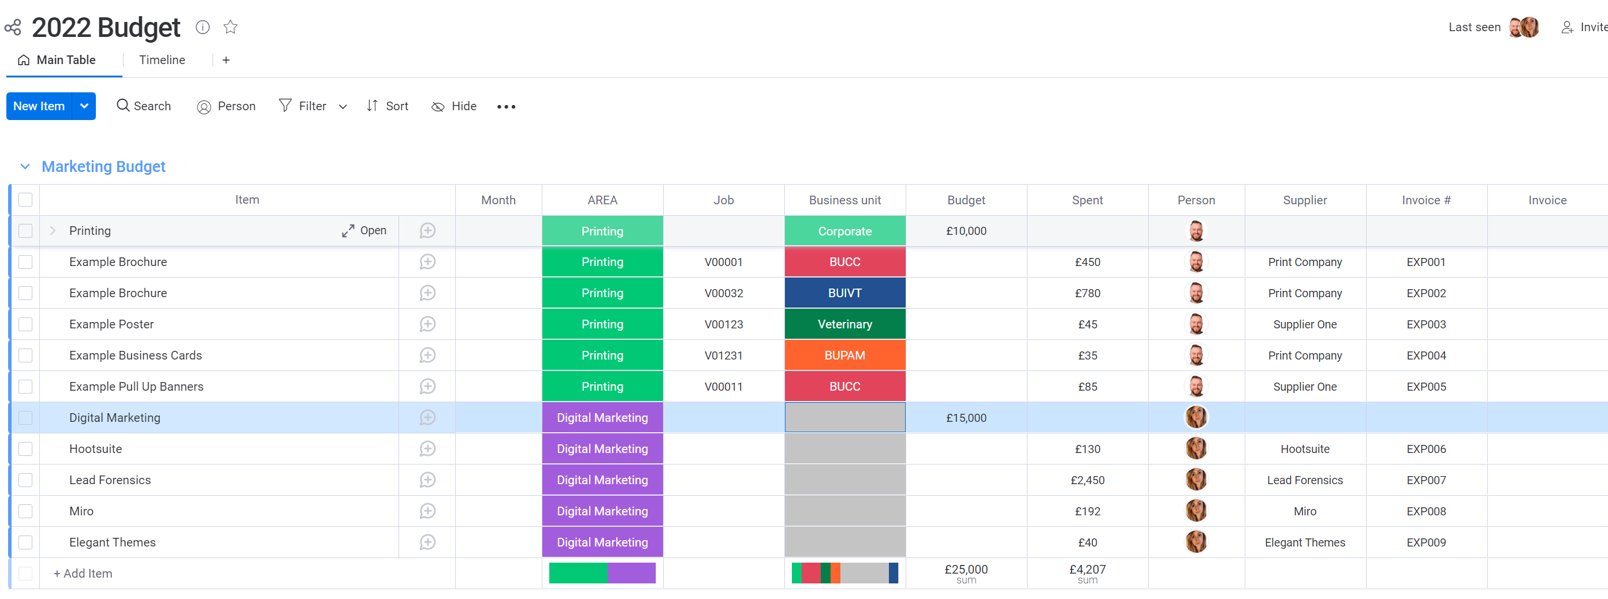
Task: Check the Miro row checkbox
Action: pyautogui.click(x=25, y=512)
